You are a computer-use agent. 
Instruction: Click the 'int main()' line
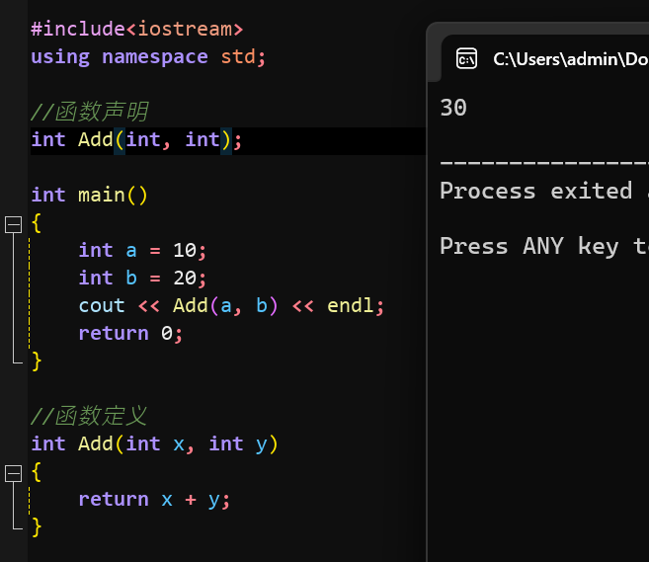click(89, 195)
